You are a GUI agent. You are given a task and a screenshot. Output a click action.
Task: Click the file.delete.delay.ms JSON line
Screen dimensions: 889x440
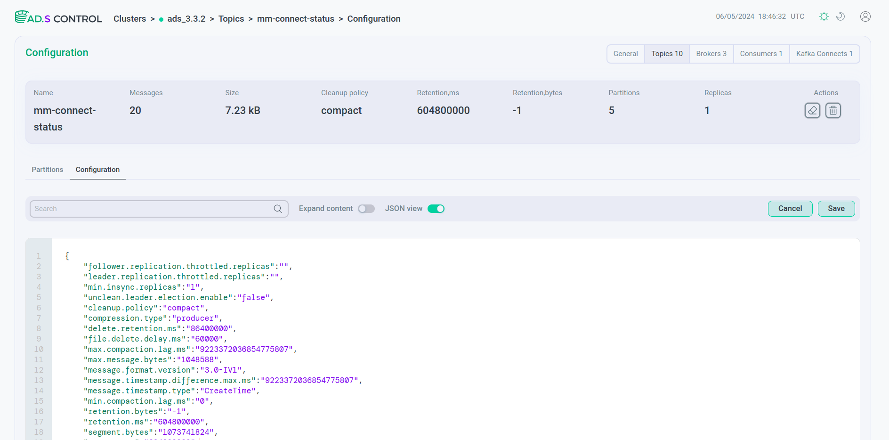tap(155, 339)
